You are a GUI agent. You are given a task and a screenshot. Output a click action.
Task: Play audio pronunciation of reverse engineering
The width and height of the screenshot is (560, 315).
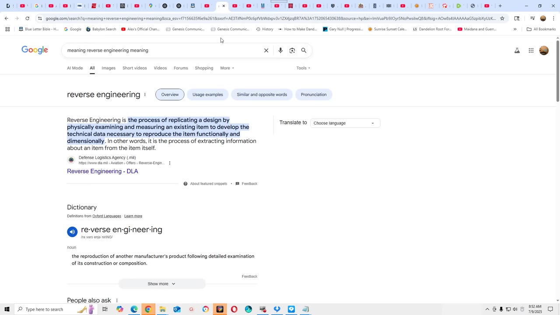point(72,232)
